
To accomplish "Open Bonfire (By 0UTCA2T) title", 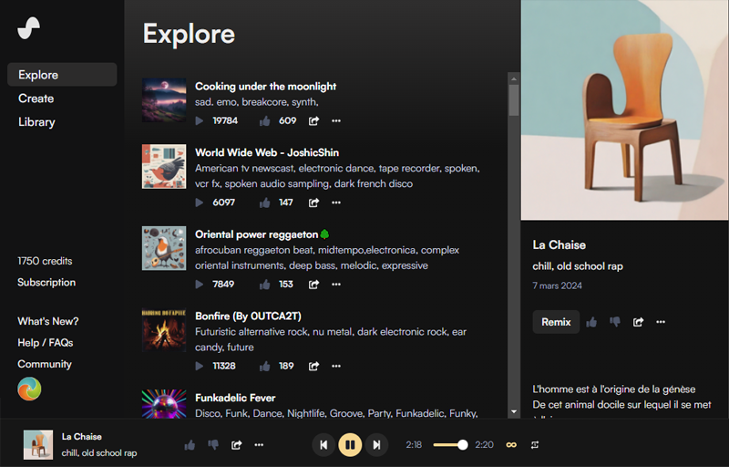I will pyautogui.click(x=248, y=317).
